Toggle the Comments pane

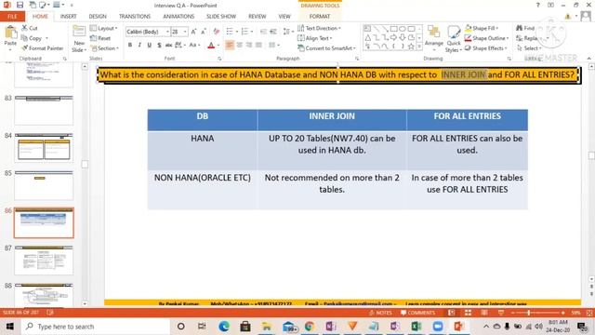(417, 313)
